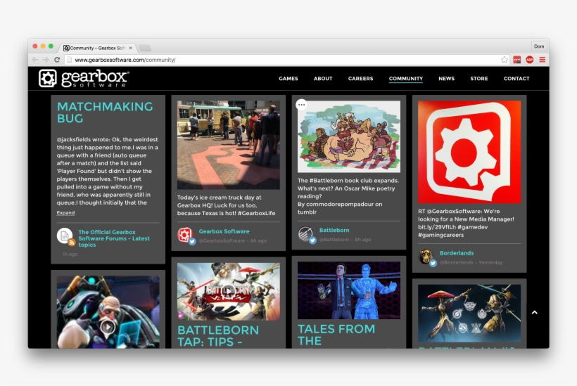
Task: Click the browser forward arrow
Action: point(46,60)
